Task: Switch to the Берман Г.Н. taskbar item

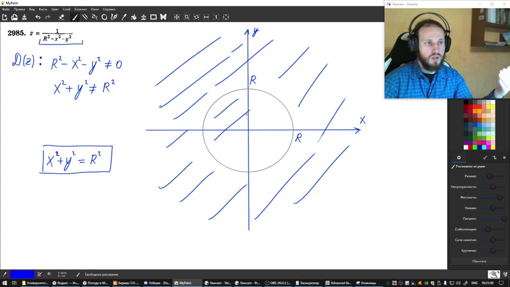Action: [126, 283]
